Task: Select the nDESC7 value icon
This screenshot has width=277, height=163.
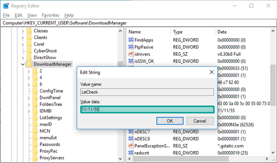Action: (x=131, y=132)
